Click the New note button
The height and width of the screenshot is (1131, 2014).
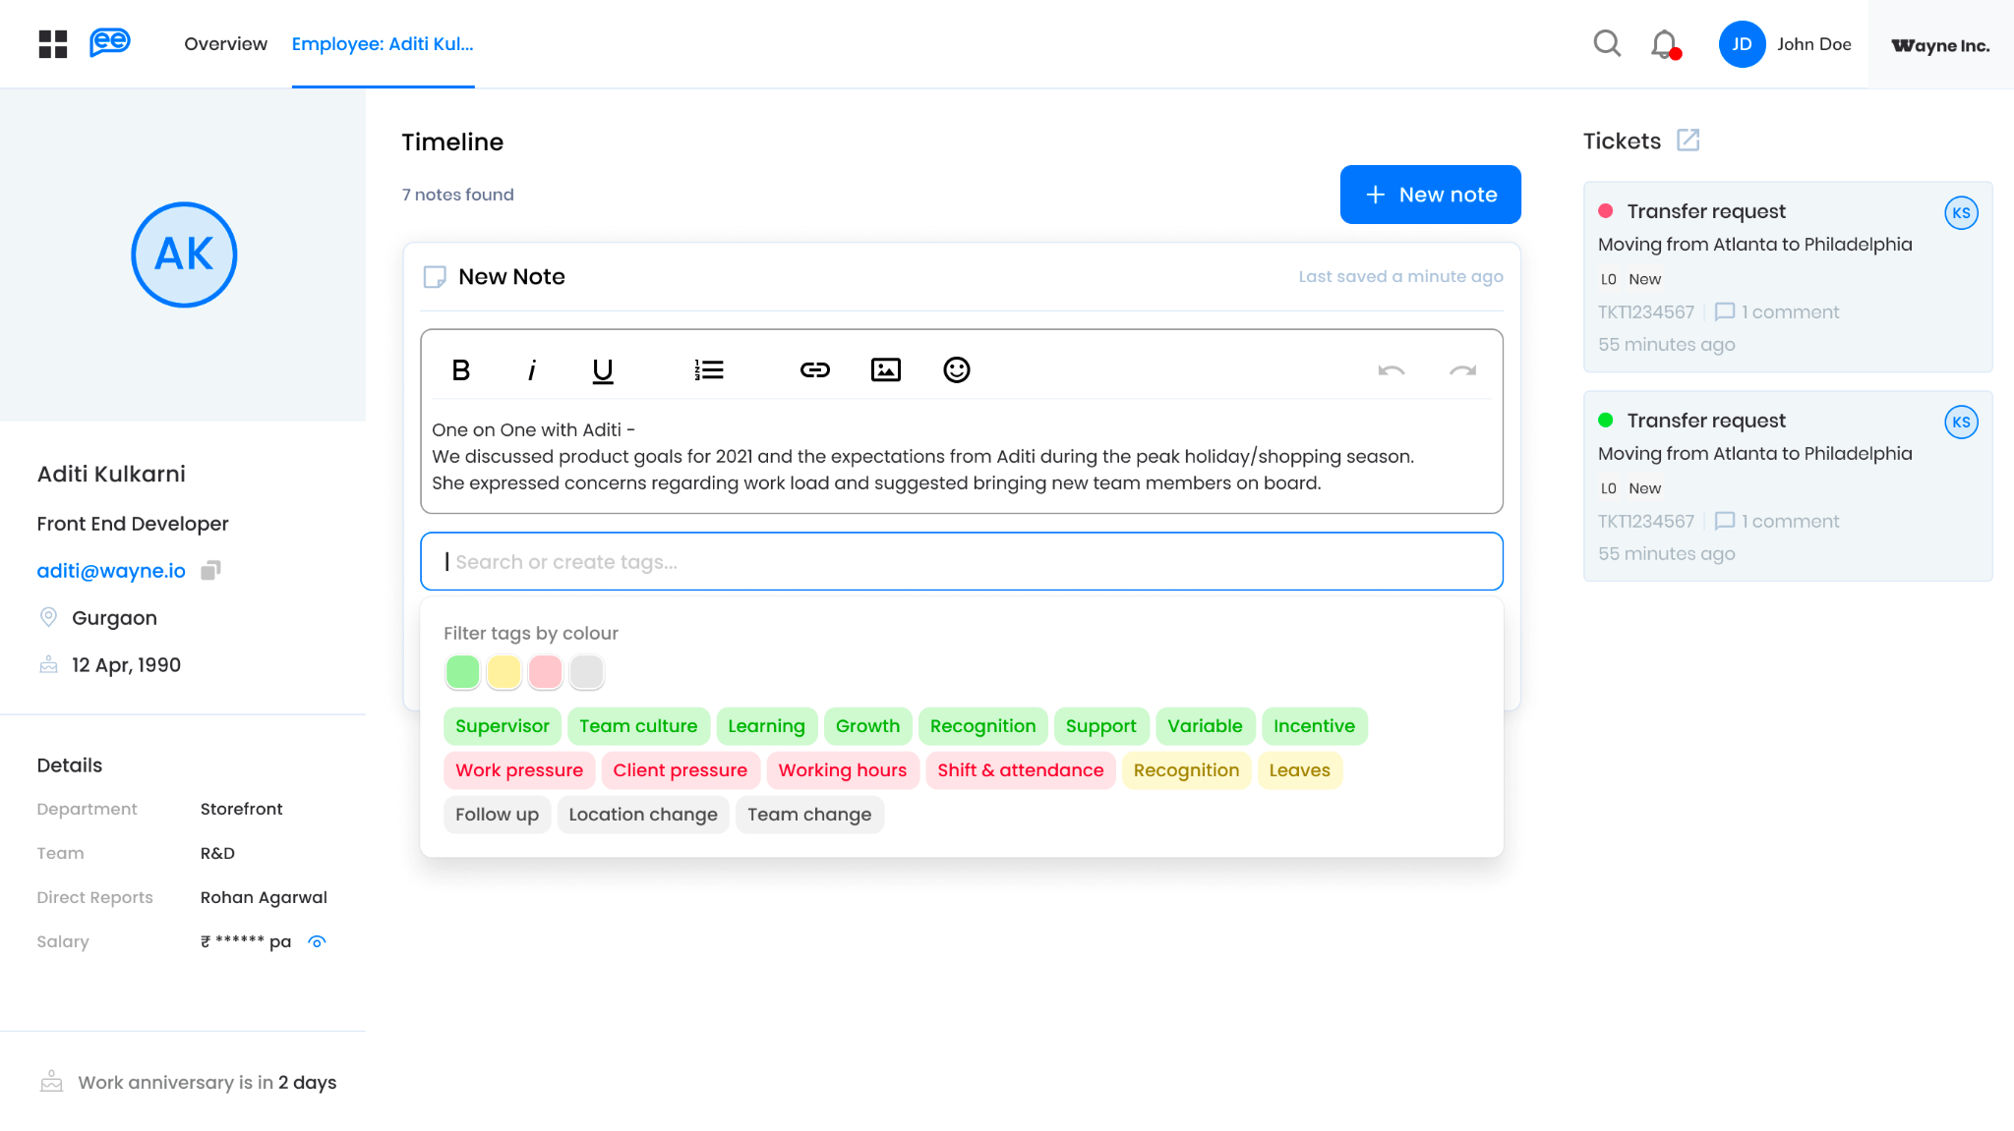click(x=1430, y=195)
